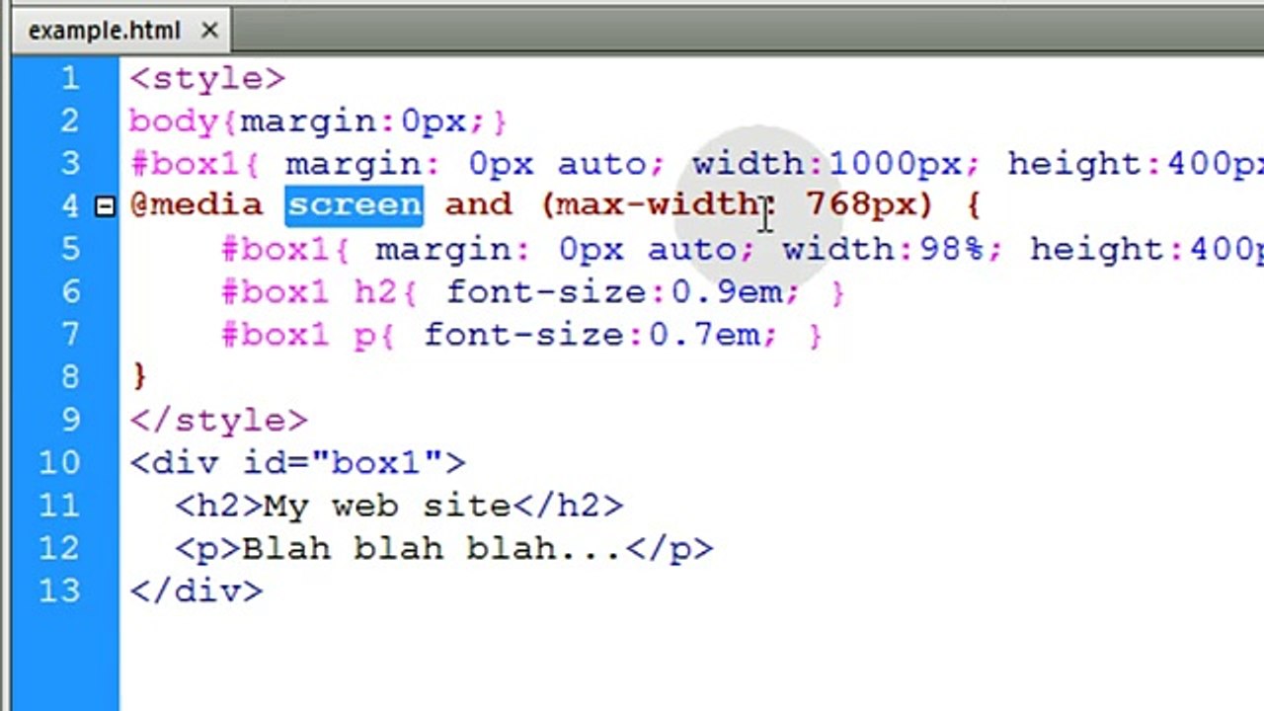Click the <div id="box1"> tag
The image size is (1264, 711).
297,463
